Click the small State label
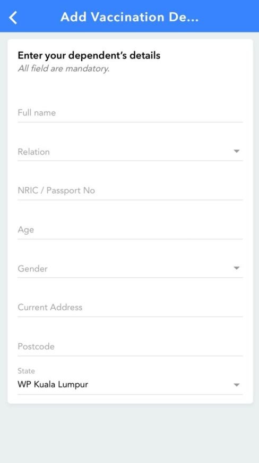 [x=26, y=371]
